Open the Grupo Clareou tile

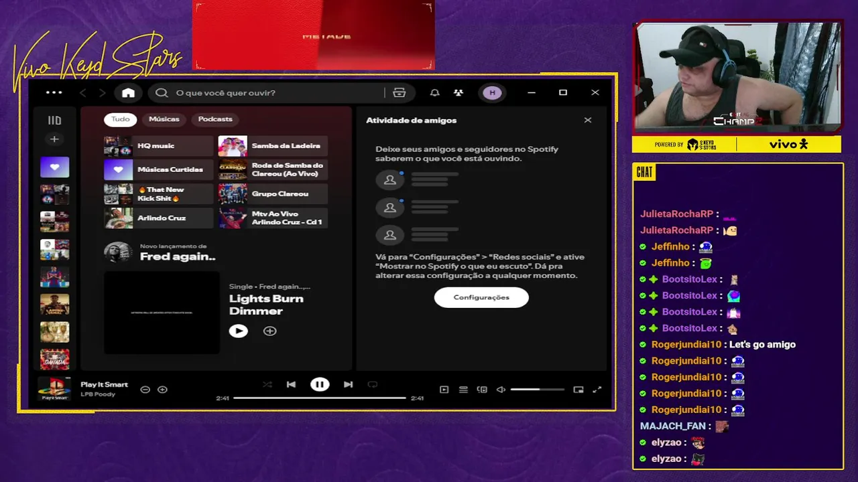coord(273,194)
